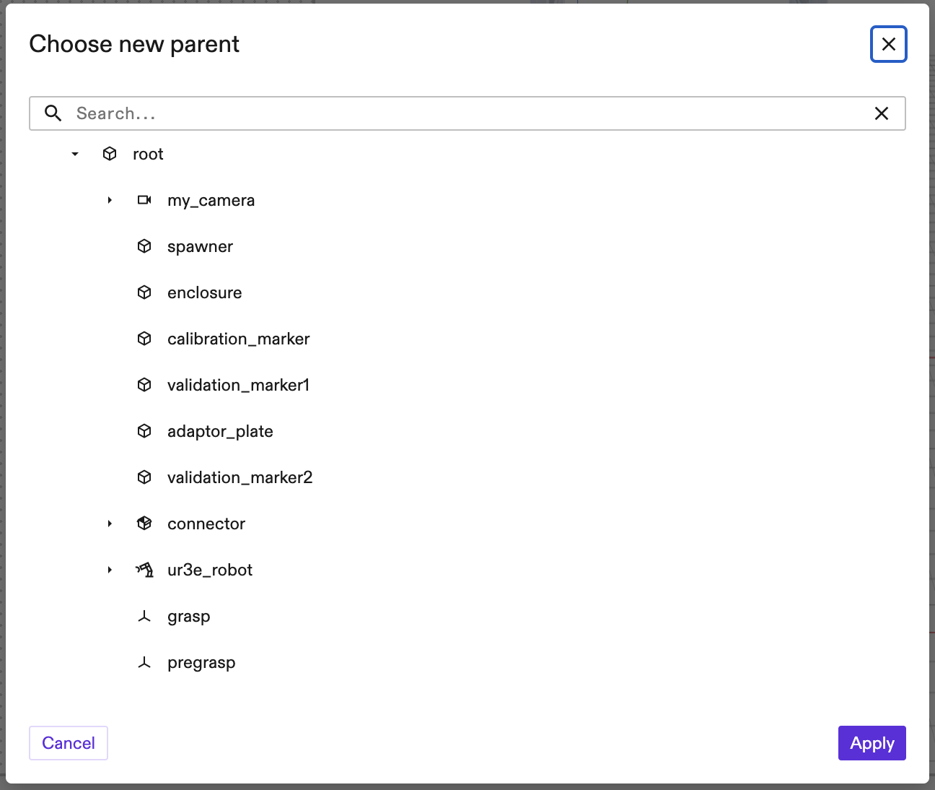Click the magnifying glass search icon
The height and width of the screenshot is (790, 935).
click(x=53, y=113)
